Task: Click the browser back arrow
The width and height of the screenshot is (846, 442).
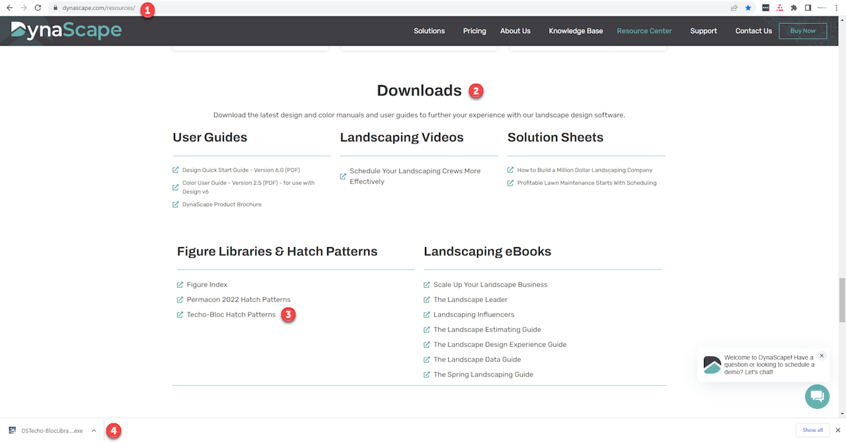Action: coord(9,8)
